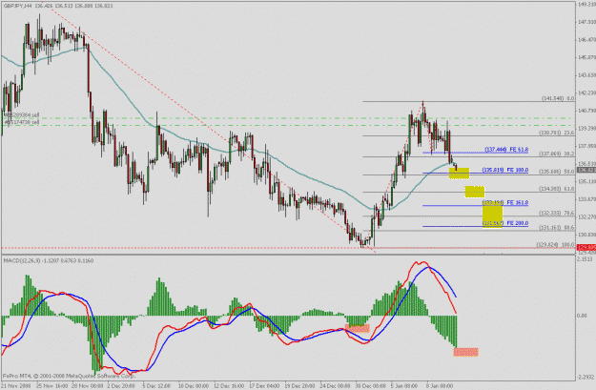Select the yellow rectangle at FE 100.0
Image resolution: width=596 pixels, height=390 pixels.
point(459,174)
